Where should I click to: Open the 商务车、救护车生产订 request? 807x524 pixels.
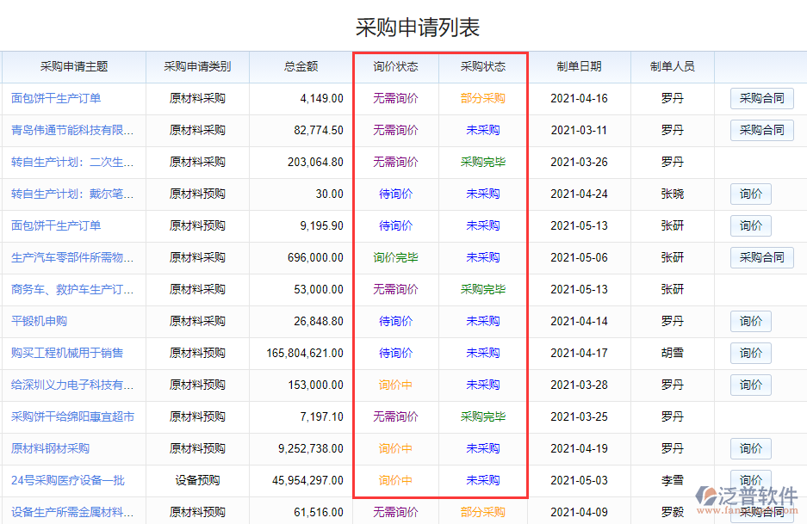click(x=72, y=289)
